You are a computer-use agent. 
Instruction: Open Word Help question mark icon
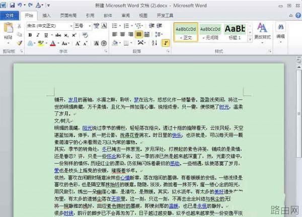point(298,16)
